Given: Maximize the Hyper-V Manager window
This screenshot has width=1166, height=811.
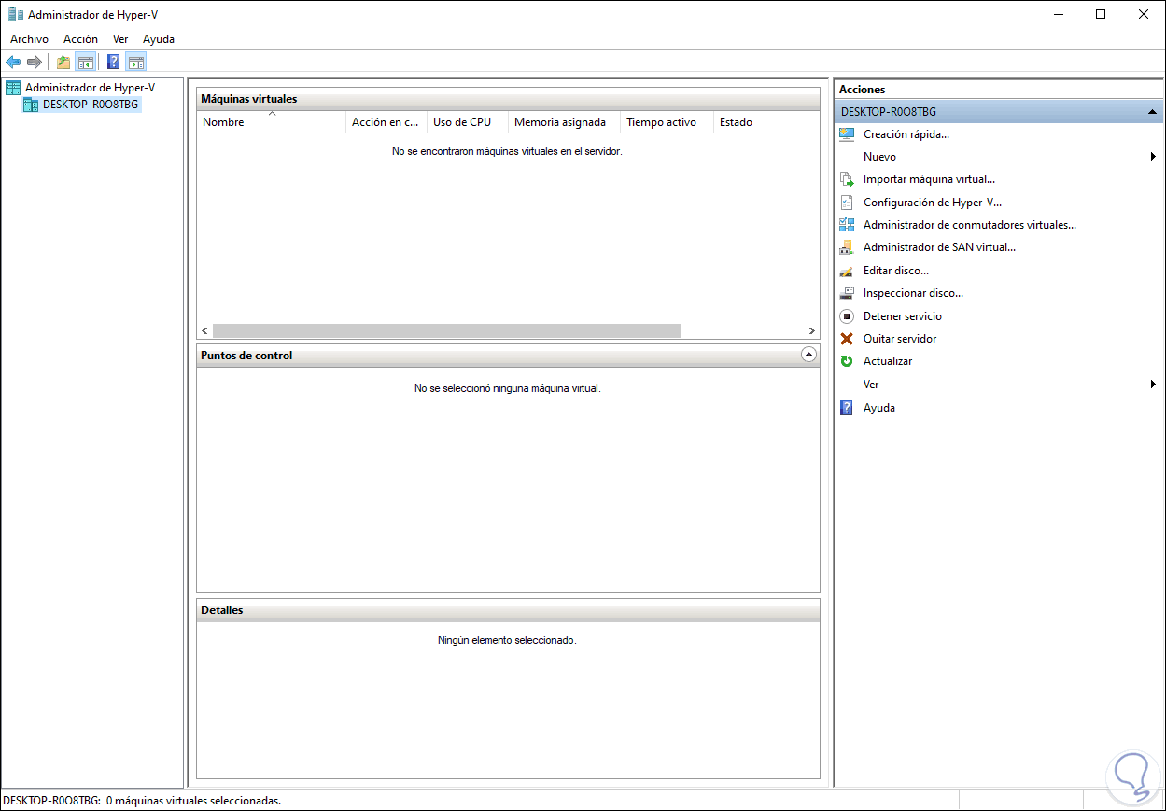Looking at the screenshot, I should [1101, 14].
